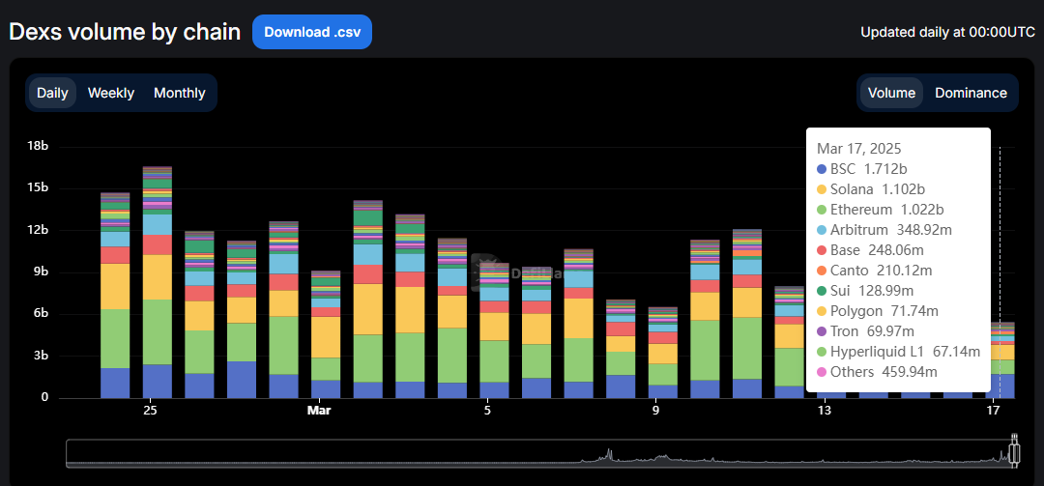1044x486 pixels.
Task: Click the 'Dexs volume by chain' heading
Action: [x=125, y=31]
